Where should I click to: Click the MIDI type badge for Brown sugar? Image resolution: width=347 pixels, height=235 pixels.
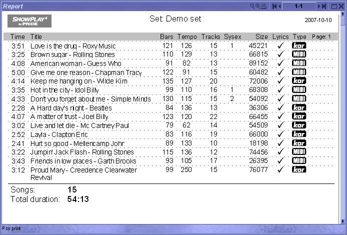(299, 54)
